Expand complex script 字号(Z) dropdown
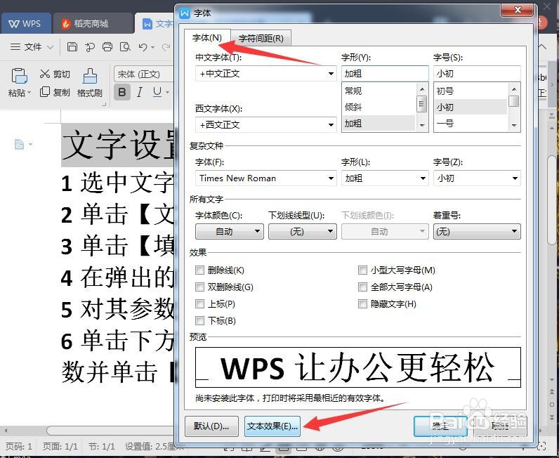 [x=515, y=178]
